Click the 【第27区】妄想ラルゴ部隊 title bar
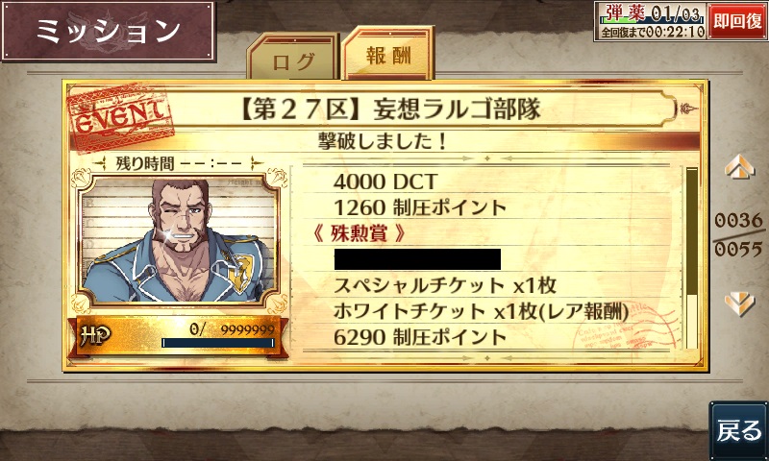 (390, 109)
